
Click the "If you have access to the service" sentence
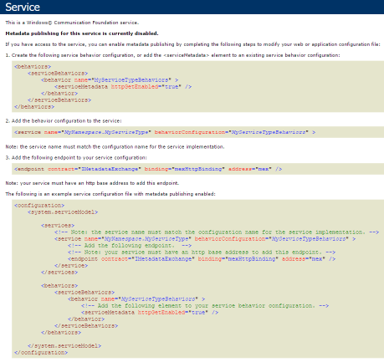click(x=192, y=44)
